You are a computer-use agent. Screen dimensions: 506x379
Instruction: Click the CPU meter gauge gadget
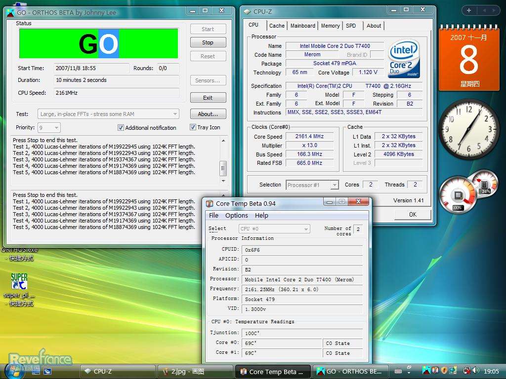458,195
